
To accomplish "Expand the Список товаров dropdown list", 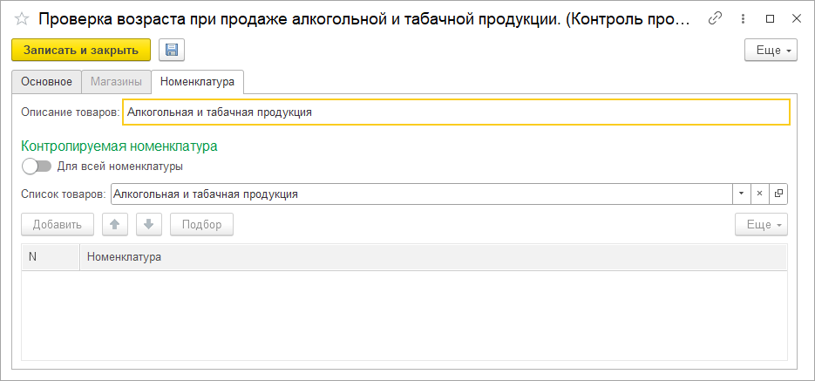I will [x=740, y=194].
